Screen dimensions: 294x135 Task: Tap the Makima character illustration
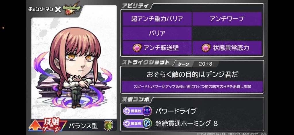pyautogui.click(x=73, y=68)
